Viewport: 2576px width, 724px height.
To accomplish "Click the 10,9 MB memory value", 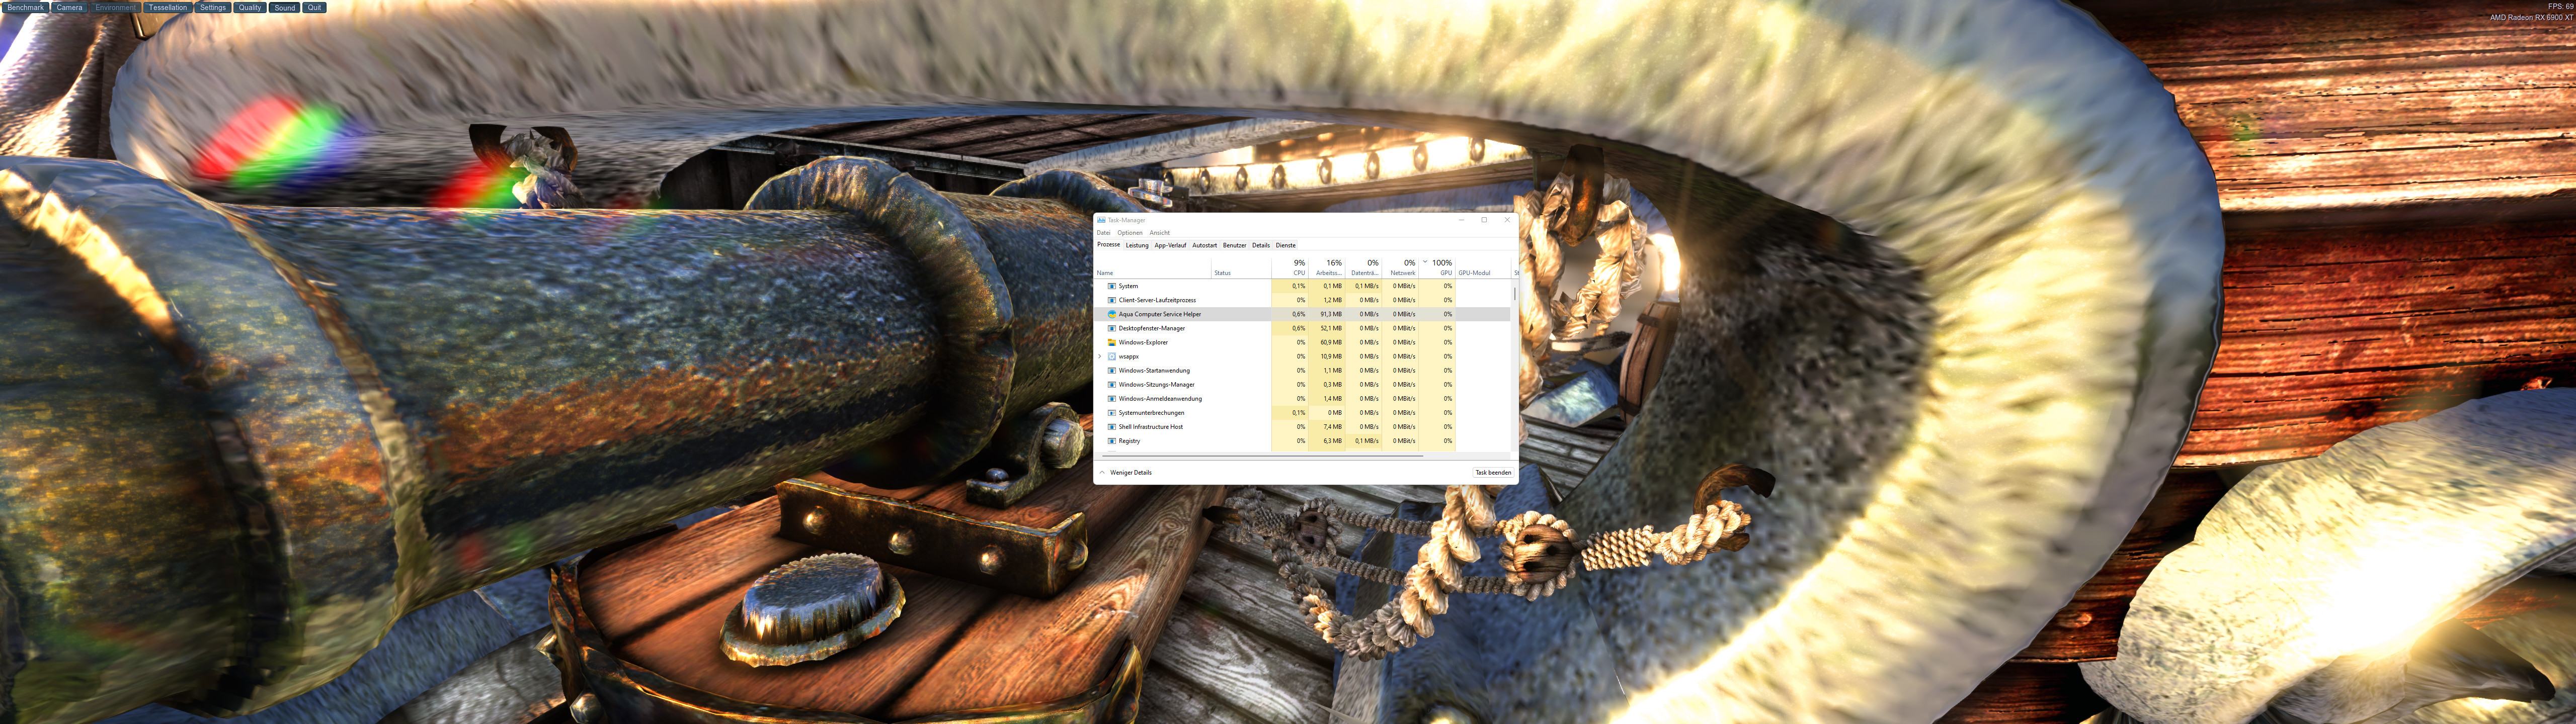I will click(x=1331, y=356).
